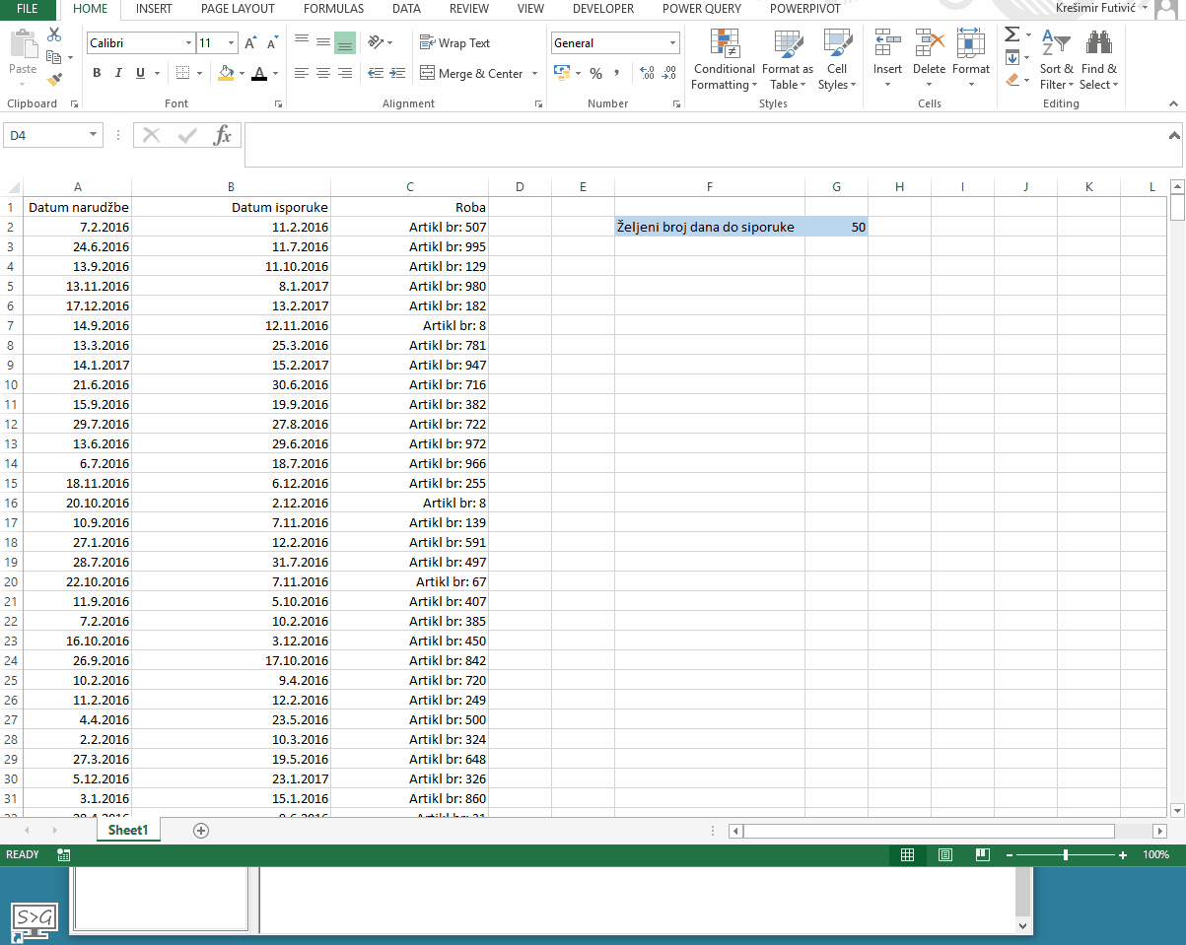Increase font size with larger A icon

pyautogui.click(x=250, y=43)
